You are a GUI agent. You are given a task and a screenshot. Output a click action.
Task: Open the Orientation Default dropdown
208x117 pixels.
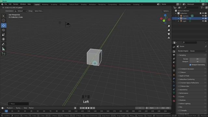(x=21, y=11)
